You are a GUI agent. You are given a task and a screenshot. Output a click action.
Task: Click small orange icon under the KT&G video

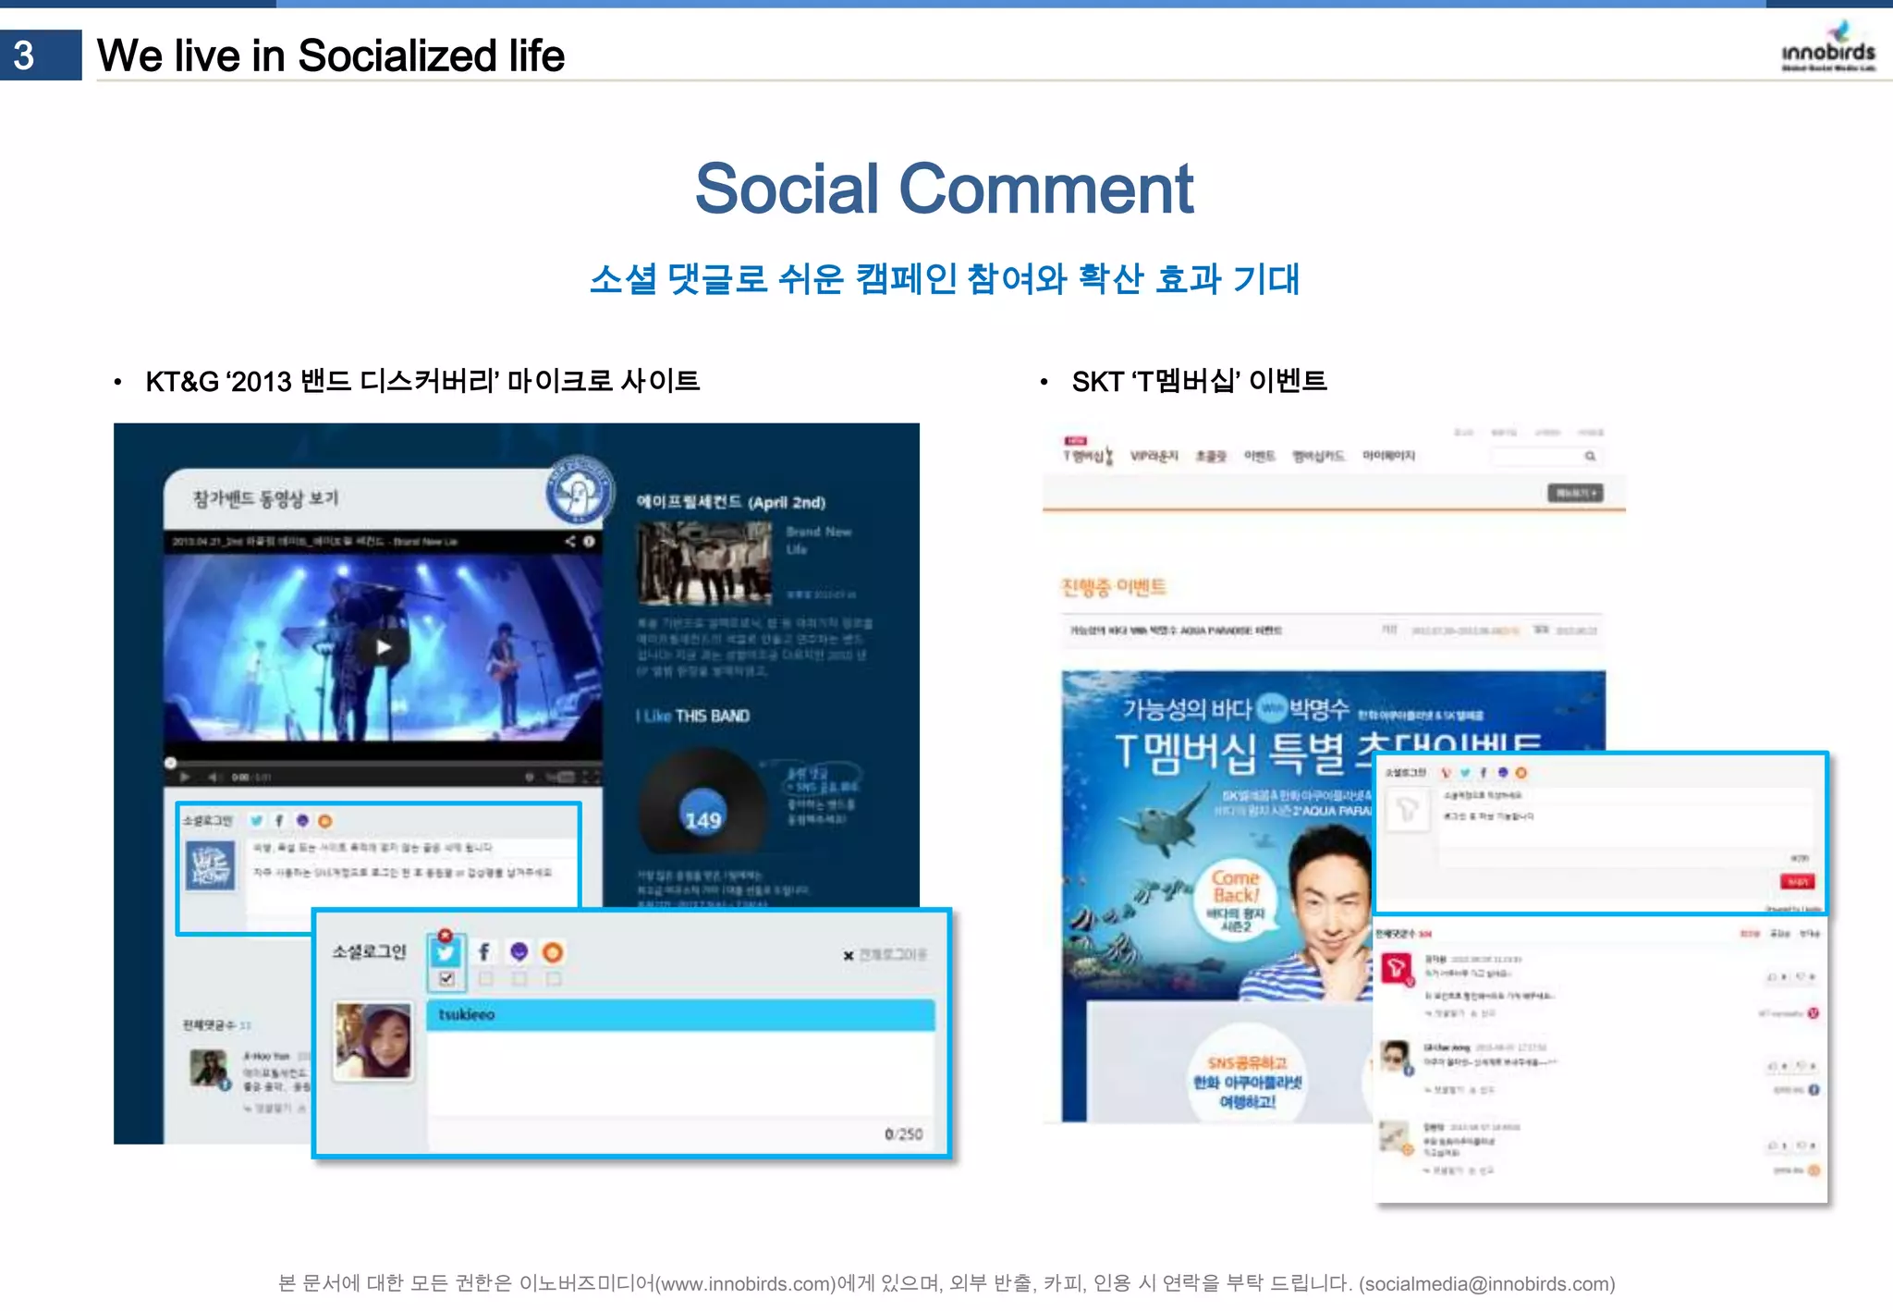pos(324,820)
